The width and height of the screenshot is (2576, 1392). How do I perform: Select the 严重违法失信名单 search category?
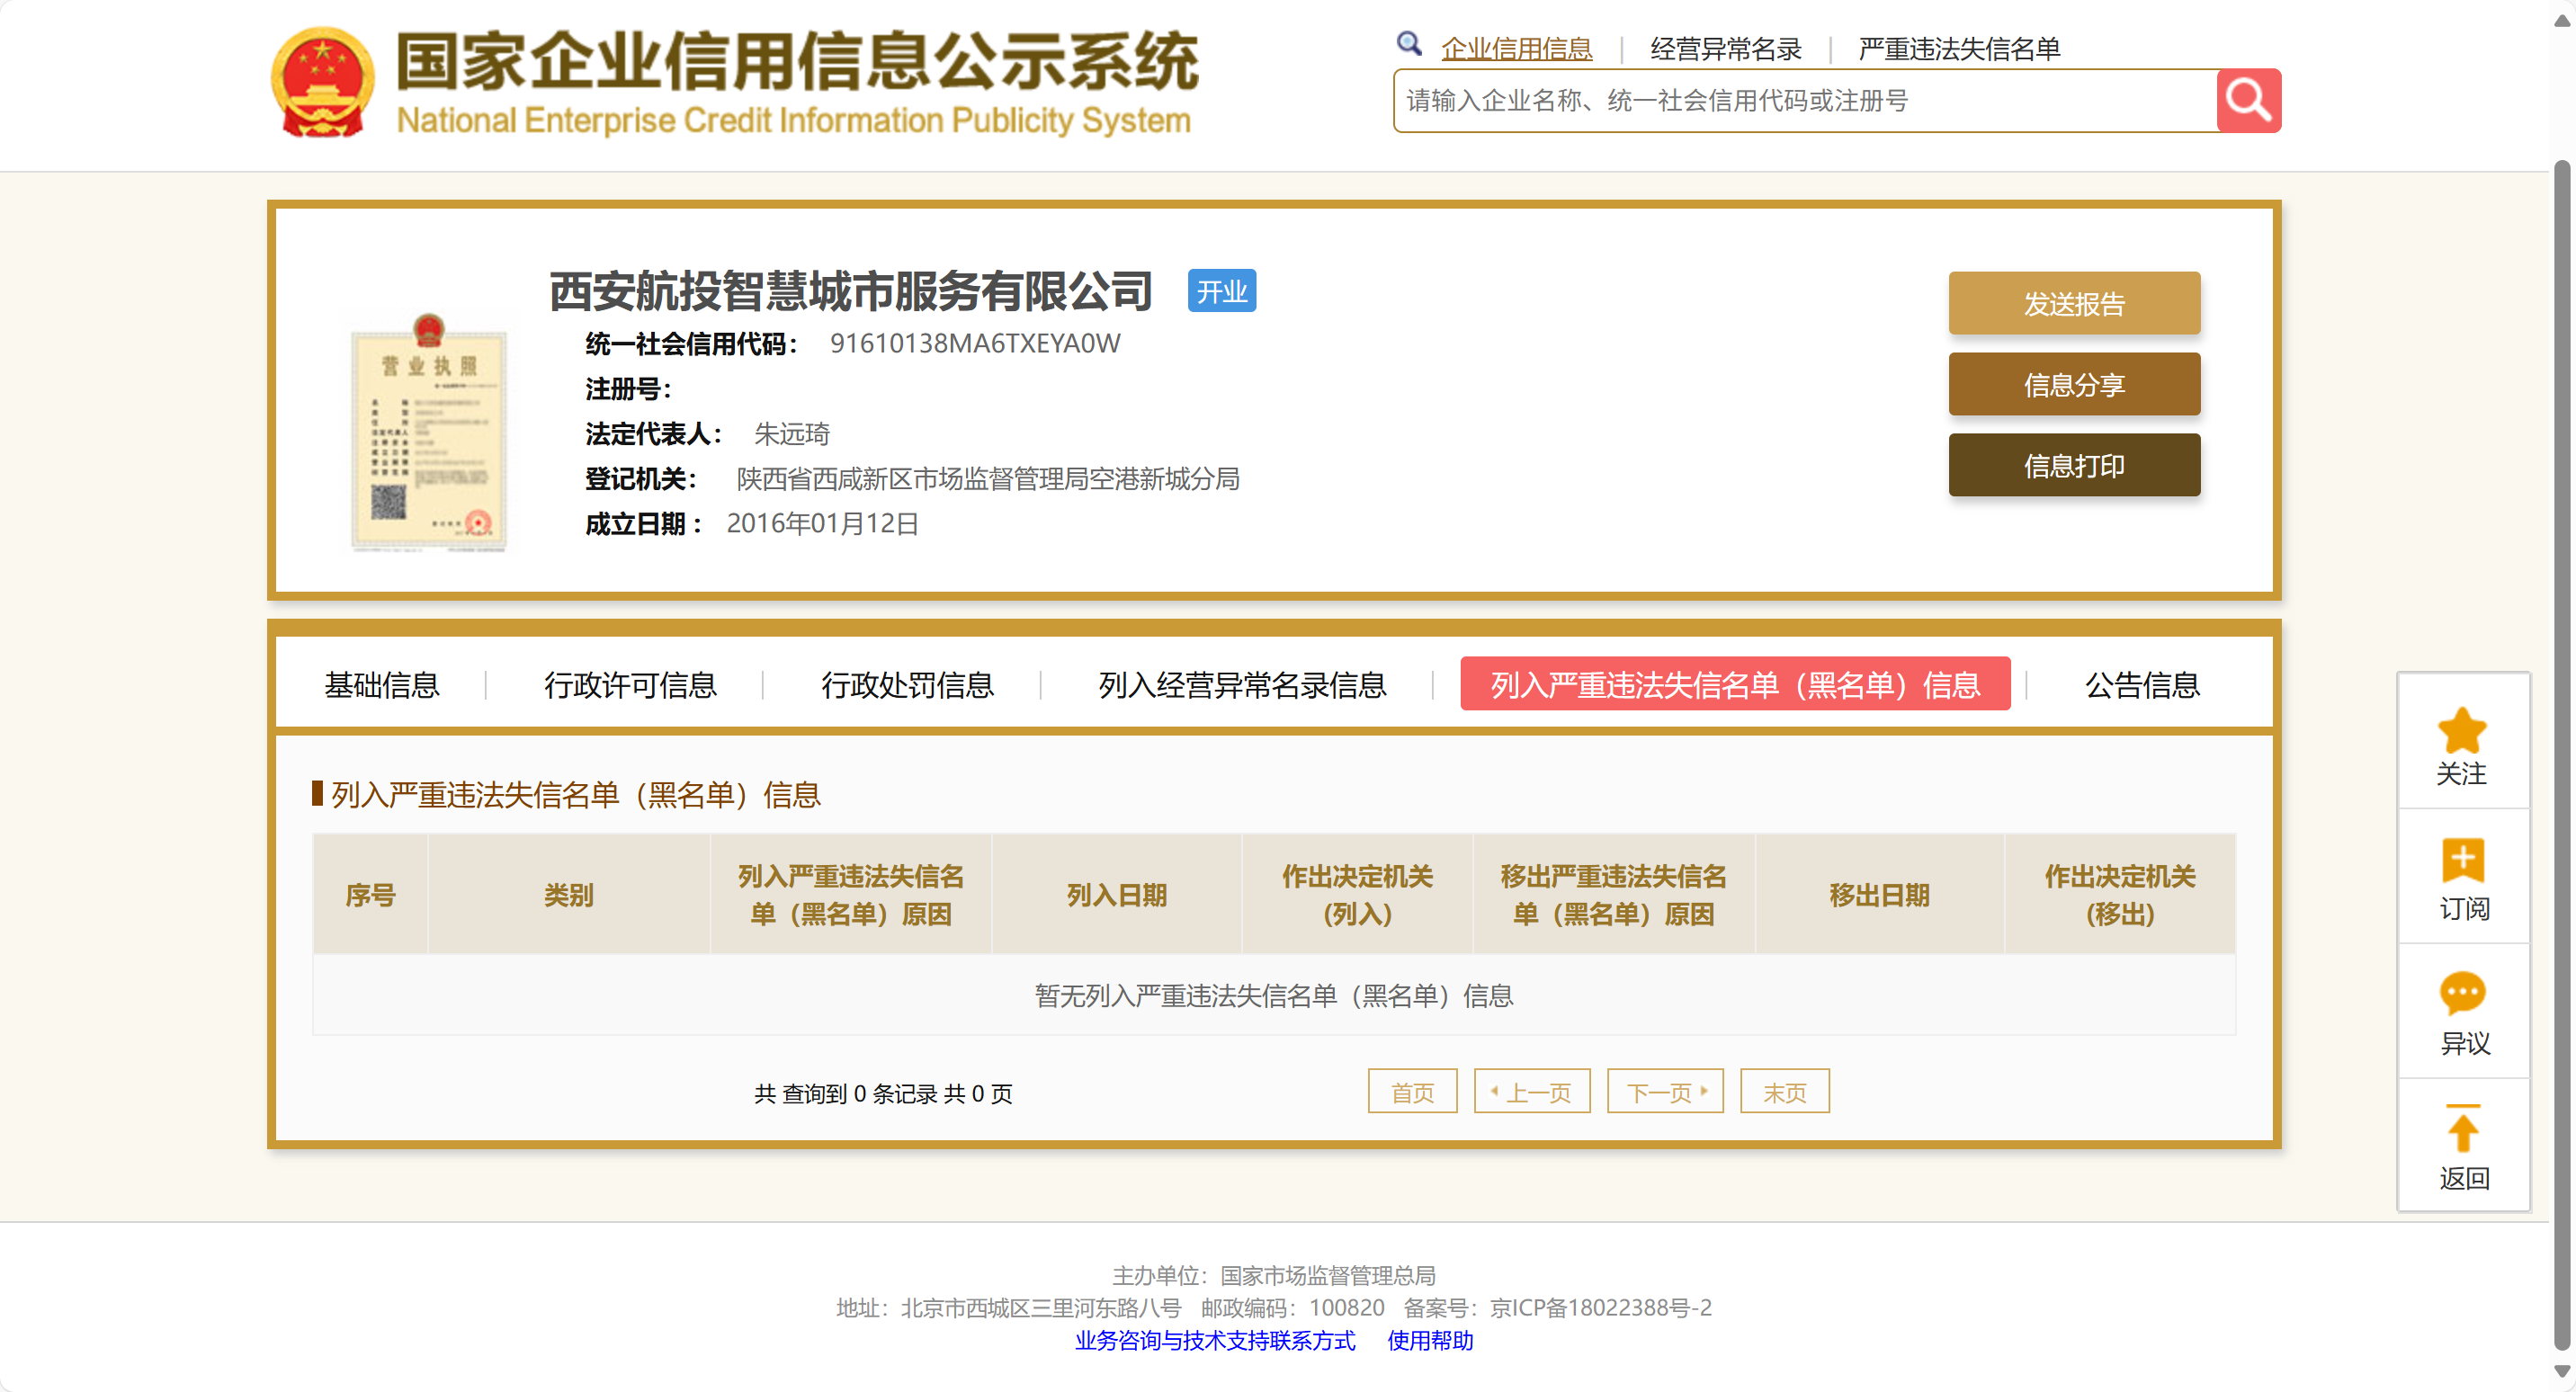1958,49
